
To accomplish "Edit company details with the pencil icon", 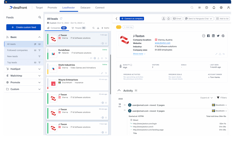I will [x=216, y=54].
